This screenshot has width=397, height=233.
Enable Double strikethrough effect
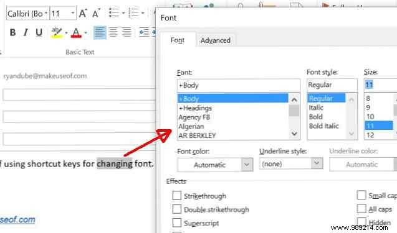click(x=177, y=209)
